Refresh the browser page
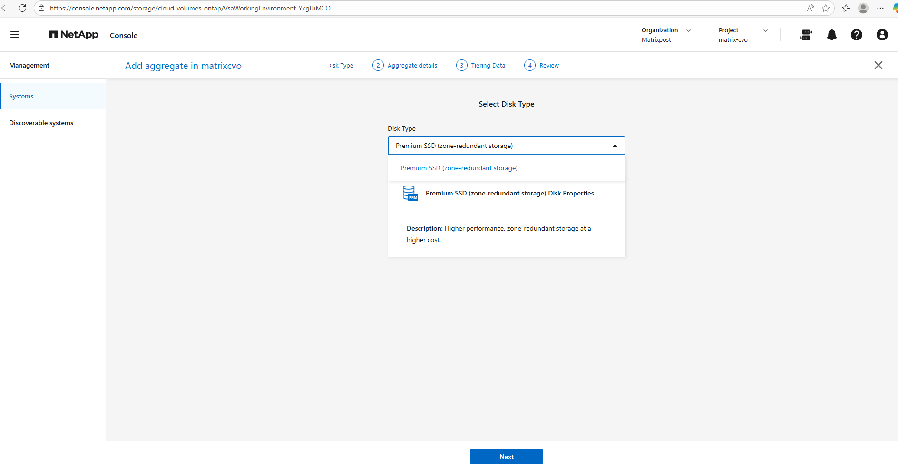The width and height of the screenshot is (898, 469). point(22,8)
